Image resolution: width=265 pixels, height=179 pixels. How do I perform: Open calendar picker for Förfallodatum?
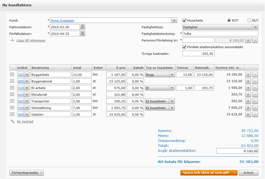click(82, 33)
